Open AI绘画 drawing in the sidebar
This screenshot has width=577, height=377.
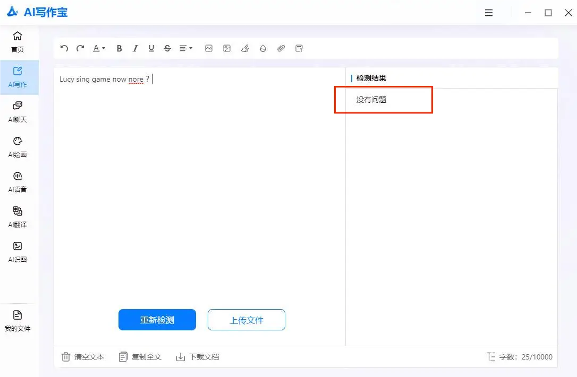tap(18, 147)
